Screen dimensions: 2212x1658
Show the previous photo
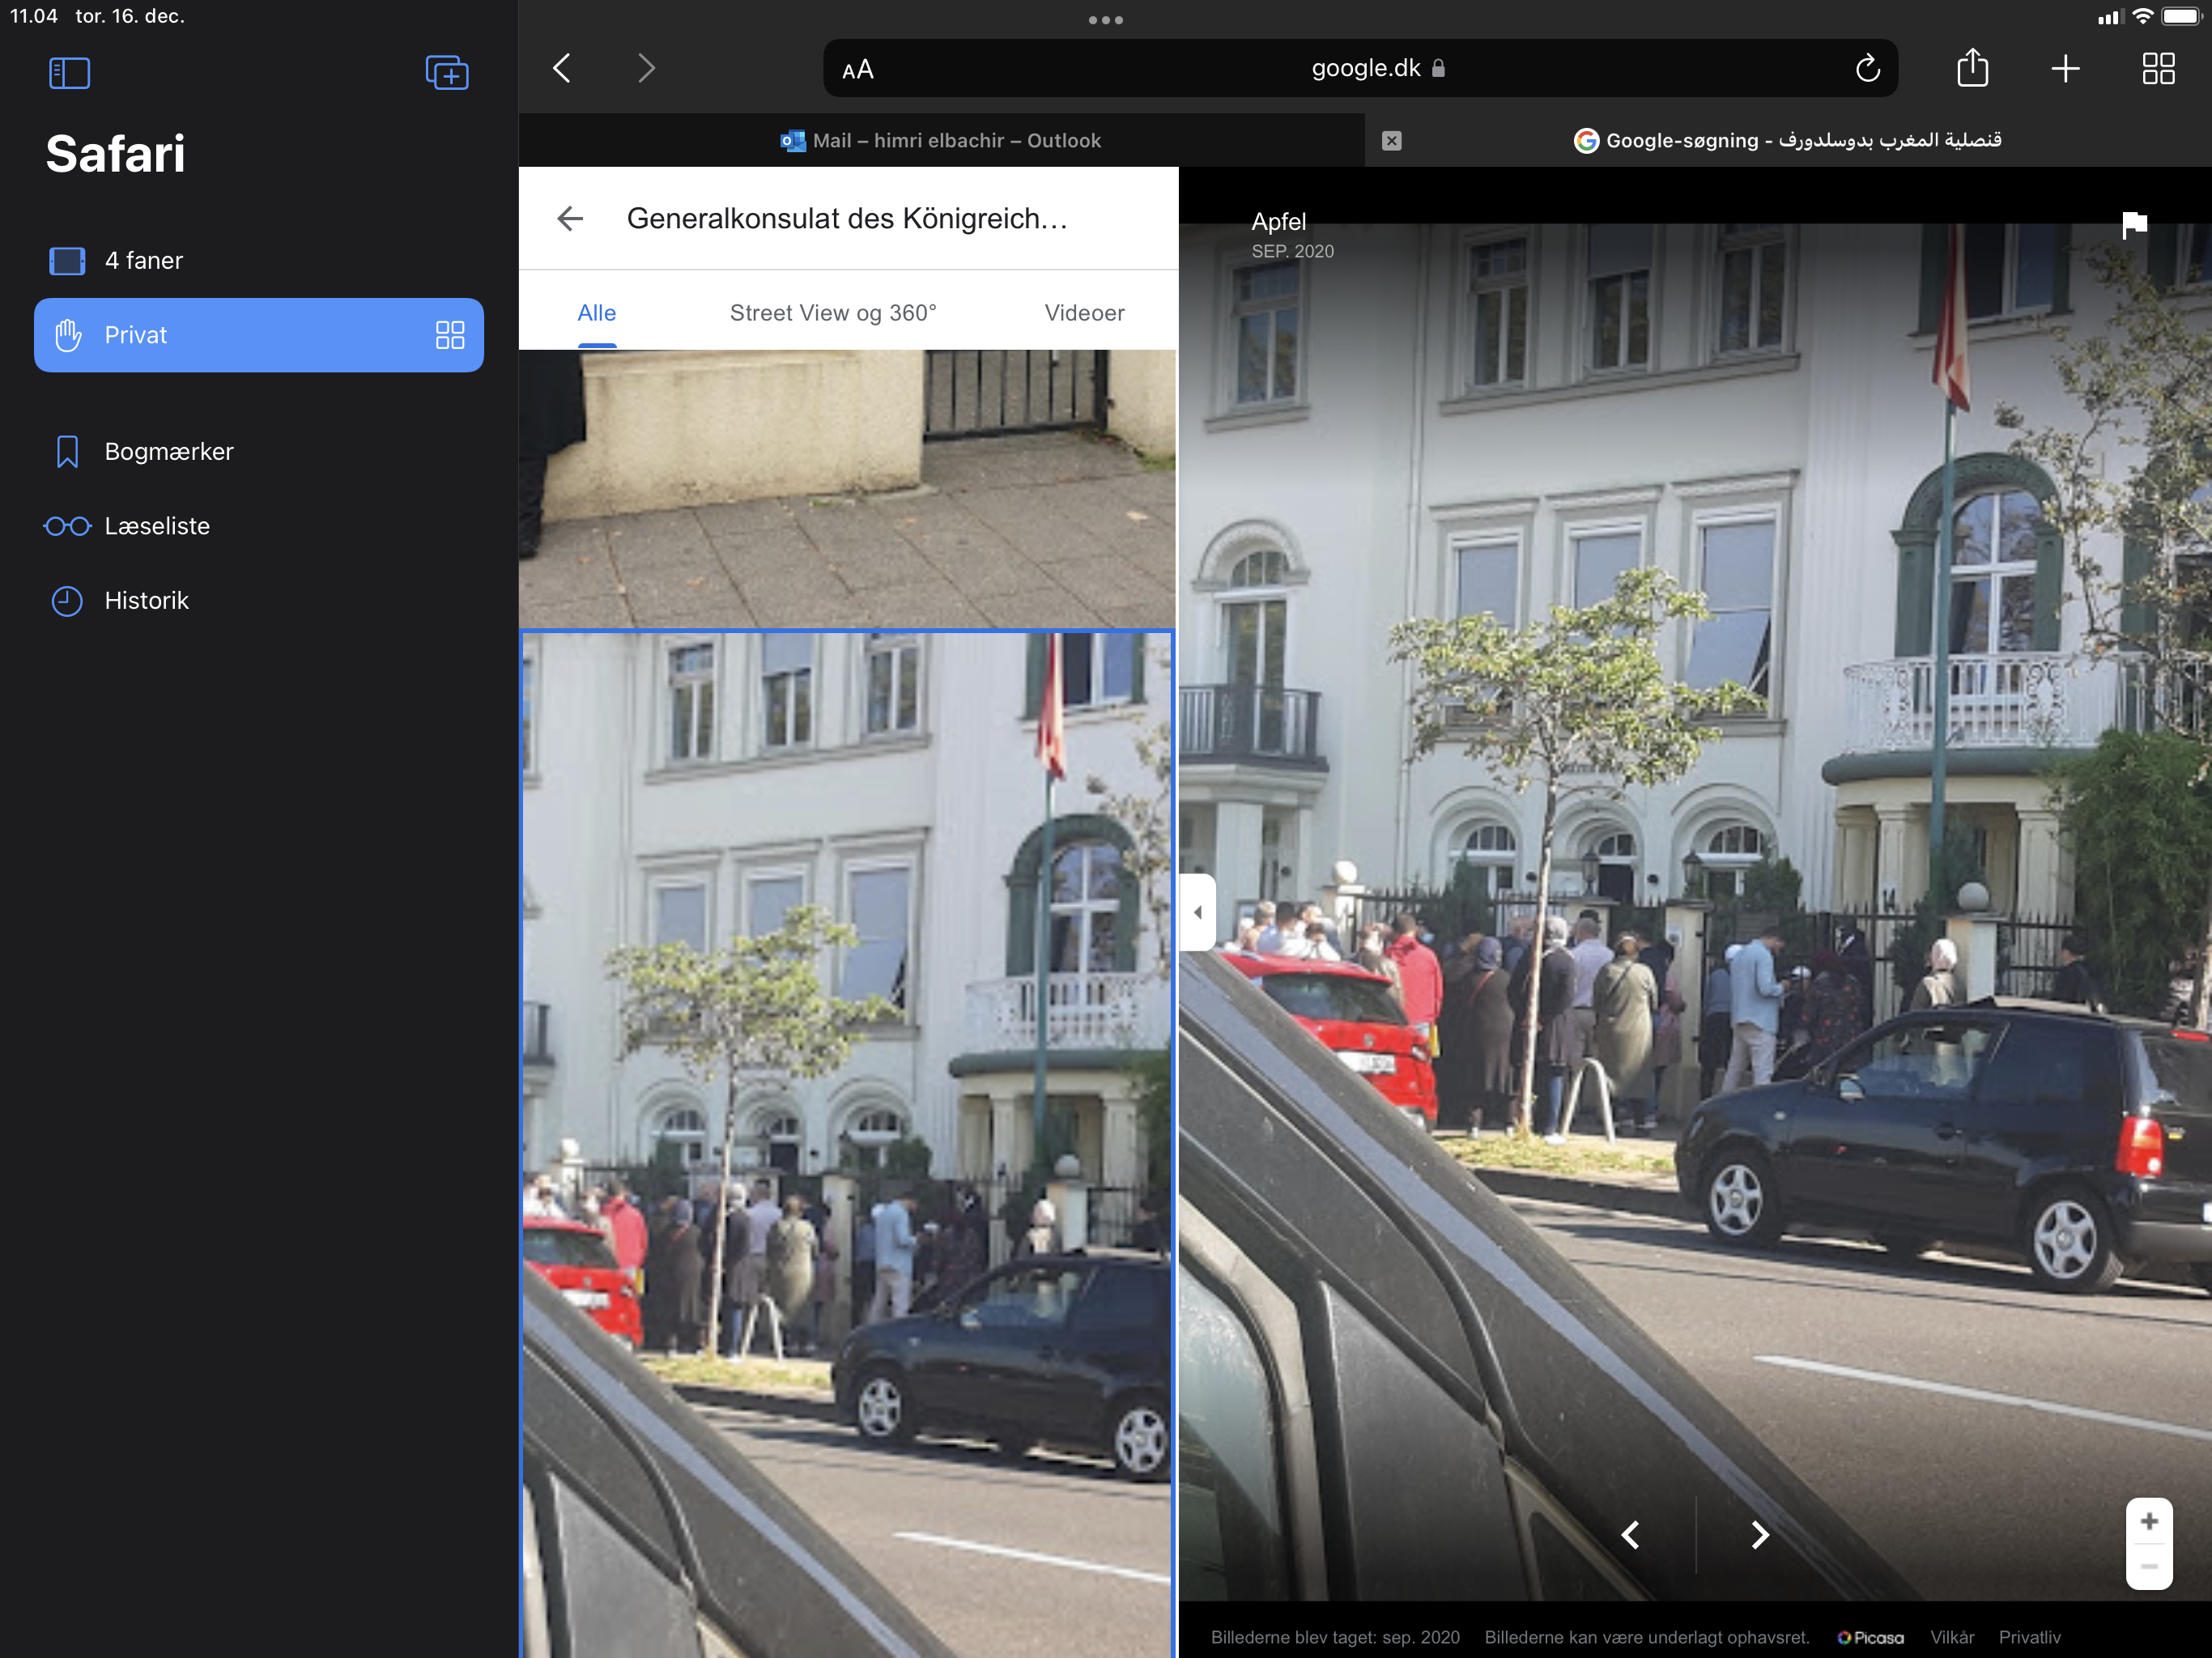pos(1631,1534)
